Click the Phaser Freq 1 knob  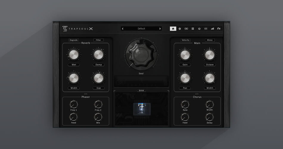pos(74,104)
